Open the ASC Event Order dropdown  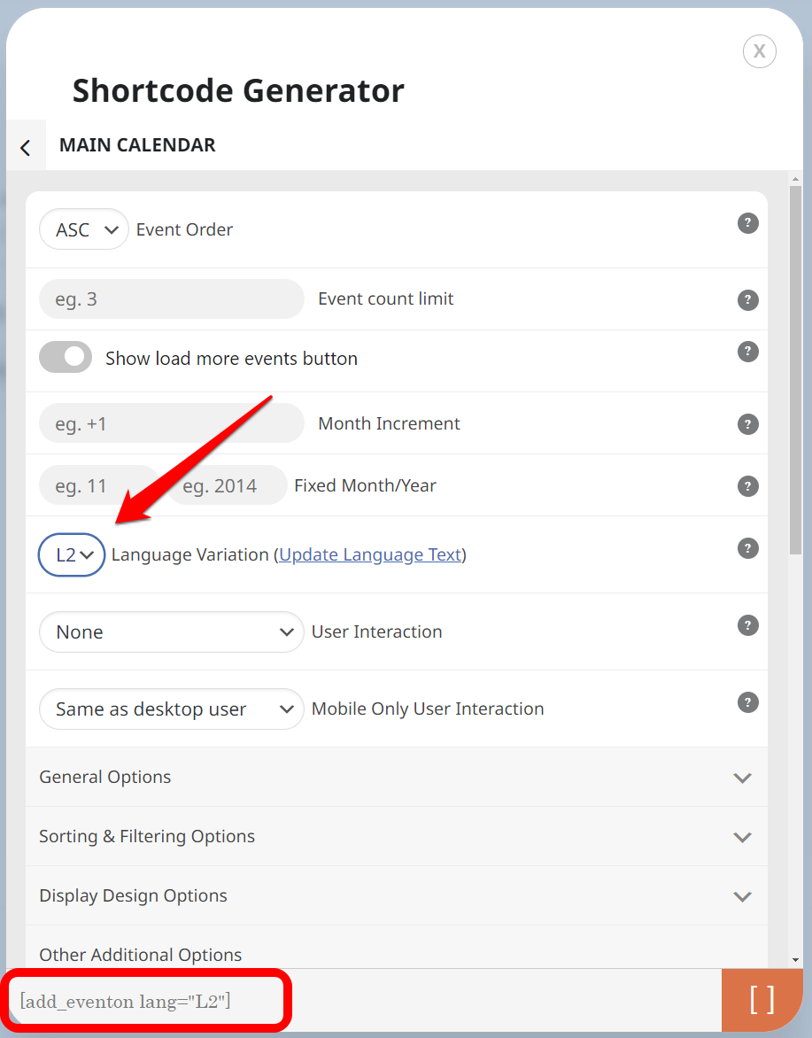click(x=84, y=229)
